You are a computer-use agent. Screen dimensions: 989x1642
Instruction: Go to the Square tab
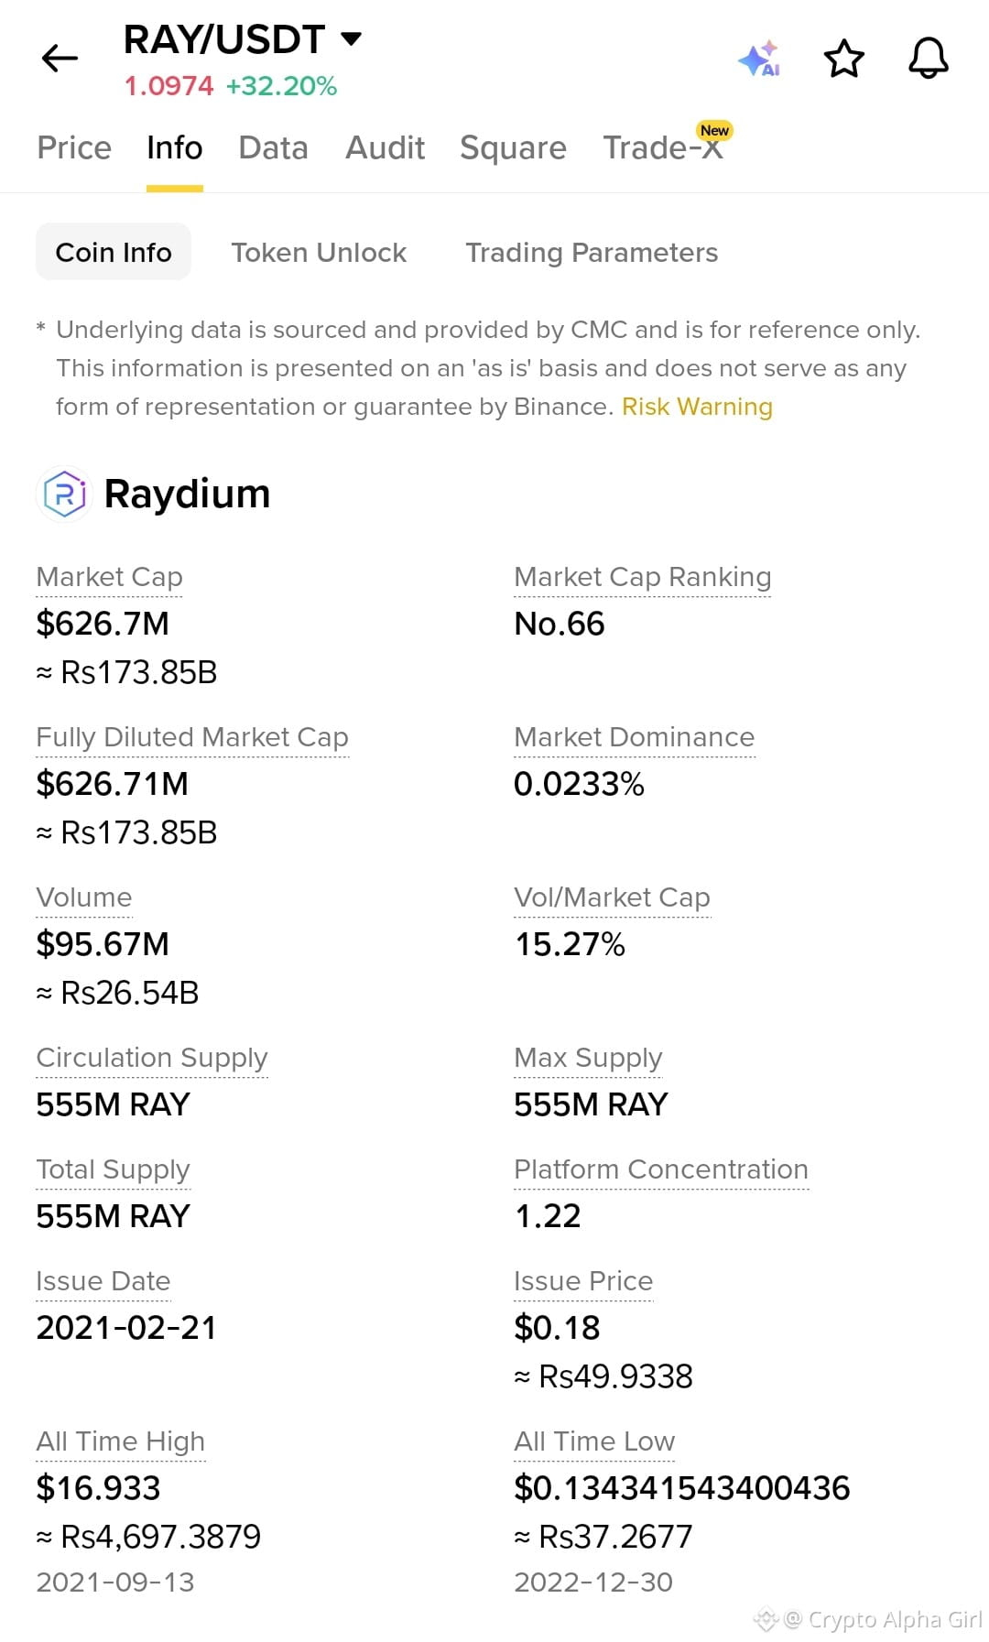click(513, 147)
